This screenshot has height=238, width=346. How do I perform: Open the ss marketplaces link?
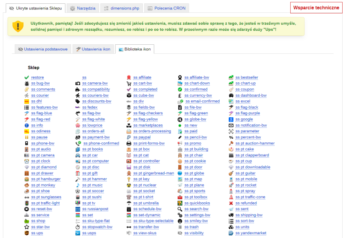pos(150,126)
